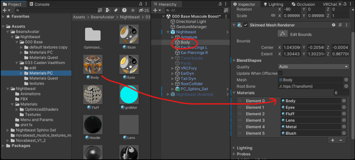Toggle constrained proportions link for Scale

coord(273,15)
